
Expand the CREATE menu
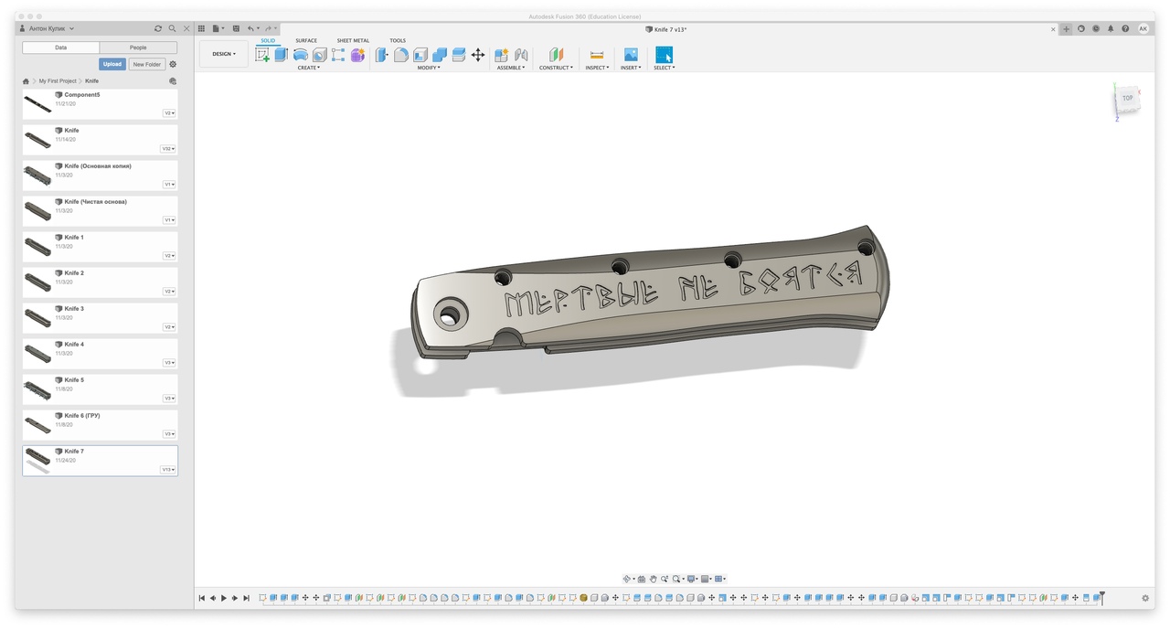tap(309, 68)
